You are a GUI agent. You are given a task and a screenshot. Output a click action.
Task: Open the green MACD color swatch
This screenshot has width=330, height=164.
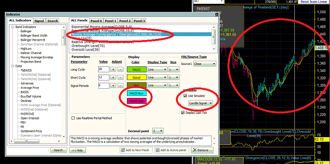point(137,70)
